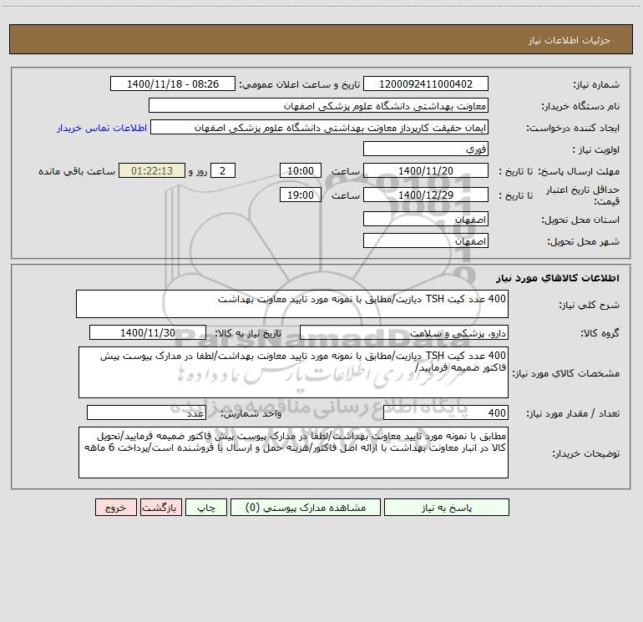Viewport: 643px width, 622px height.
Task: Click the label اولویت نیاز
Action: click(x=596, y=149)
